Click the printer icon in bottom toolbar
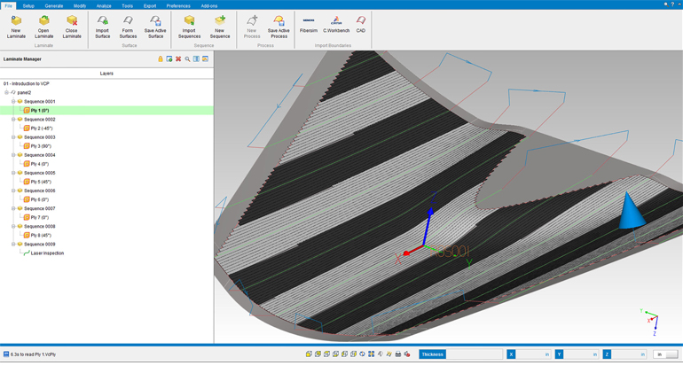Screen dimensions: 683x381 point(398,354)
